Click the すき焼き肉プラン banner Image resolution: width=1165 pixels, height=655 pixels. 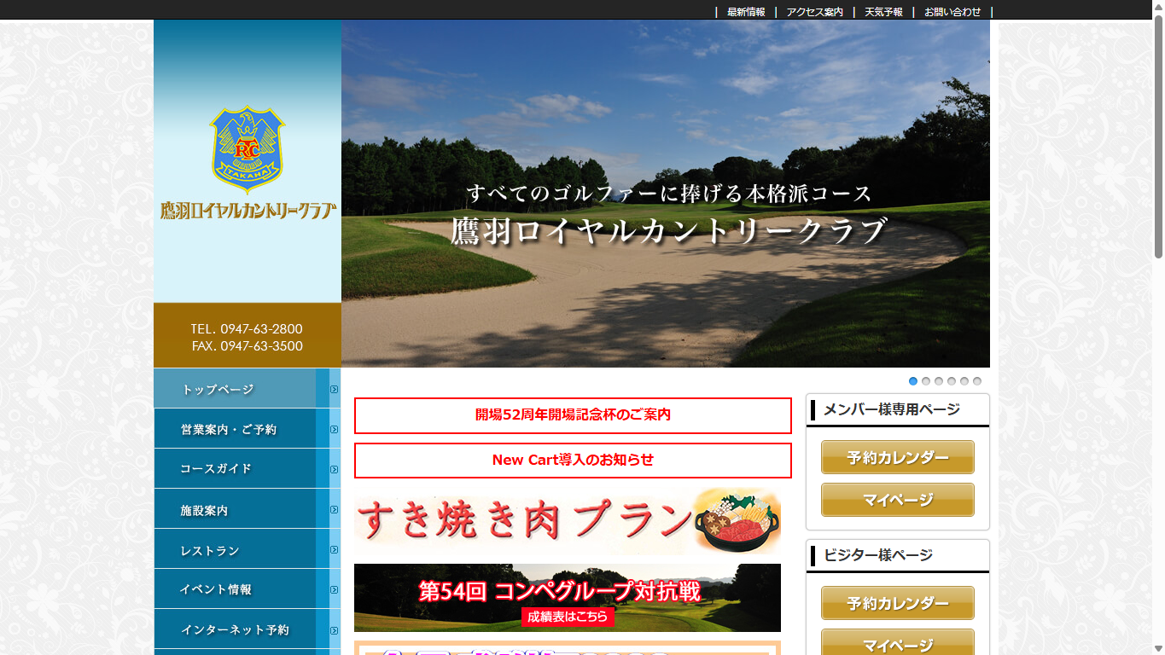tap(568, 520)
